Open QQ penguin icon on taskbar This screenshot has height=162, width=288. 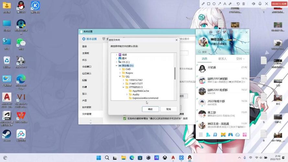pos(190,157)
